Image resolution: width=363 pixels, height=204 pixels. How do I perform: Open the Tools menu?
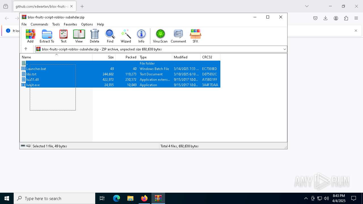[56, 24]
